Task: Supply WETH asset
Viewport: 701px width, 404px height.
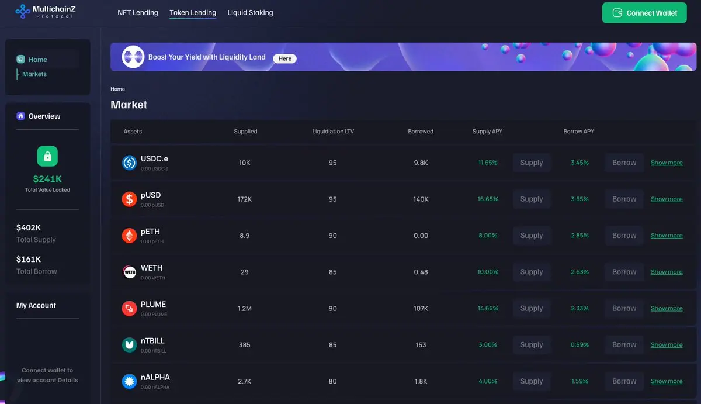Action: coord(532,272)
